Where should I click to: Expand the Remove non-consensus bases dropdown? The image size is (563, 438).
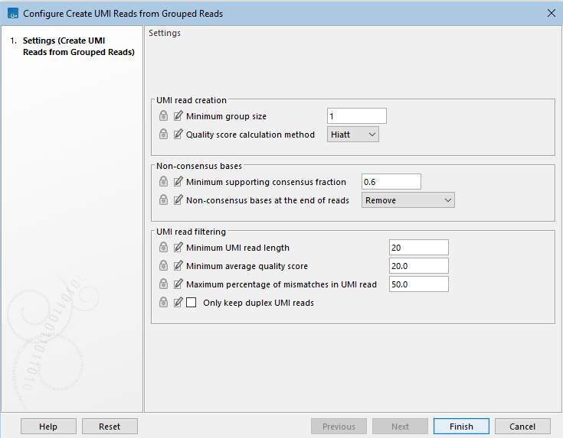pos(408,200)
